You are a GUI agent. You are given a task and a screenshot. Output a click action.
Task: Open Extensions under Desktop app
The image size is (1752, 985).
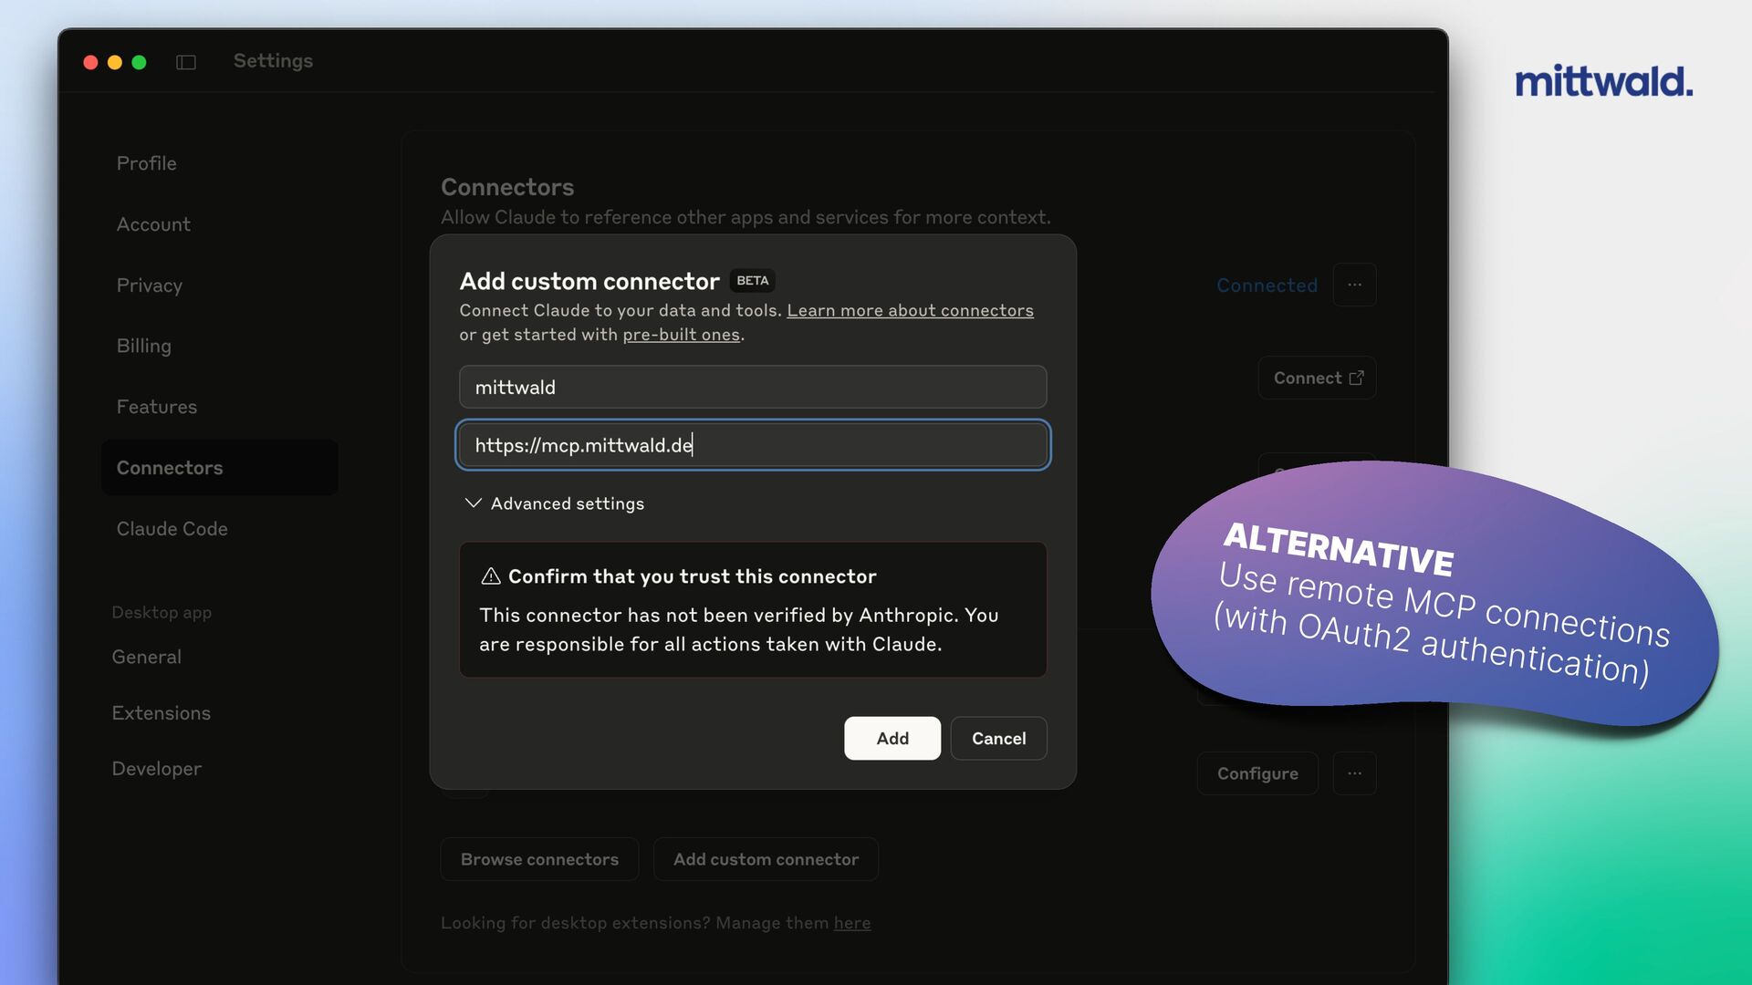(162, 713)
